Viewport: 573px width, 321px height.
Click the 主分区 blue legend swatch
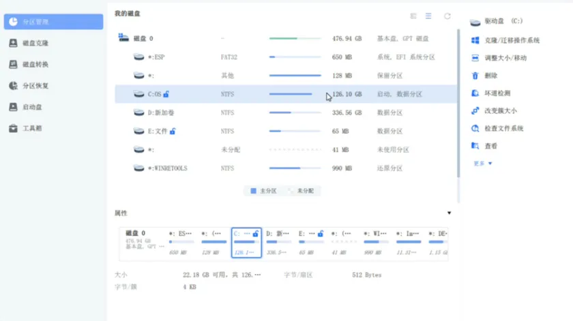[x=253, y=191]
